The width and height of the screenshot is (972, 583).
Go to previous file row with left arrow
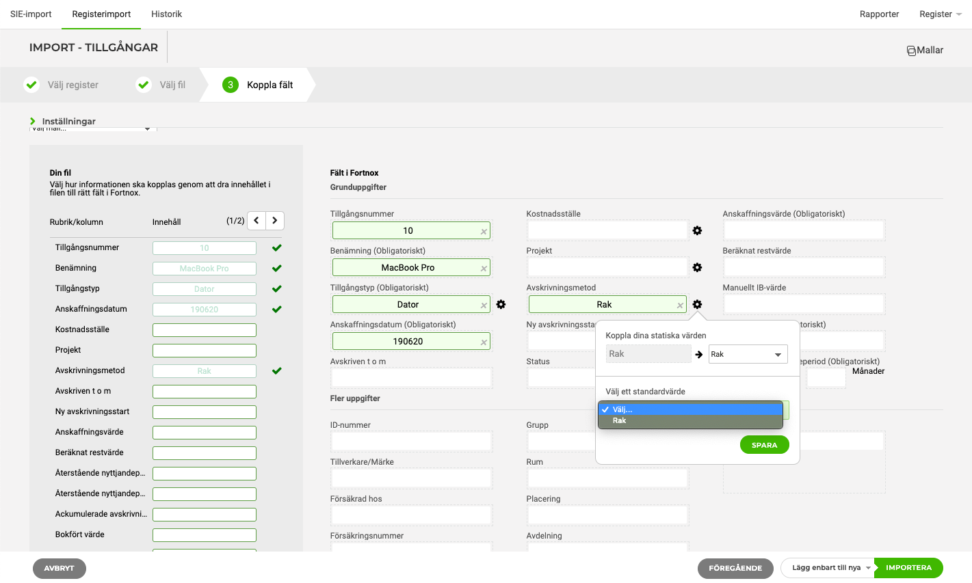(x=257, y=221)
